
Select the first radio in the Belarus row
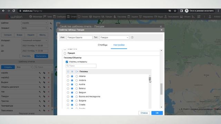coord(68,89)
